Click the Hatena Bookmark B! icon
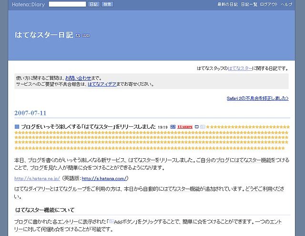Viewport: 305px width, 236px height. (173, 127)
